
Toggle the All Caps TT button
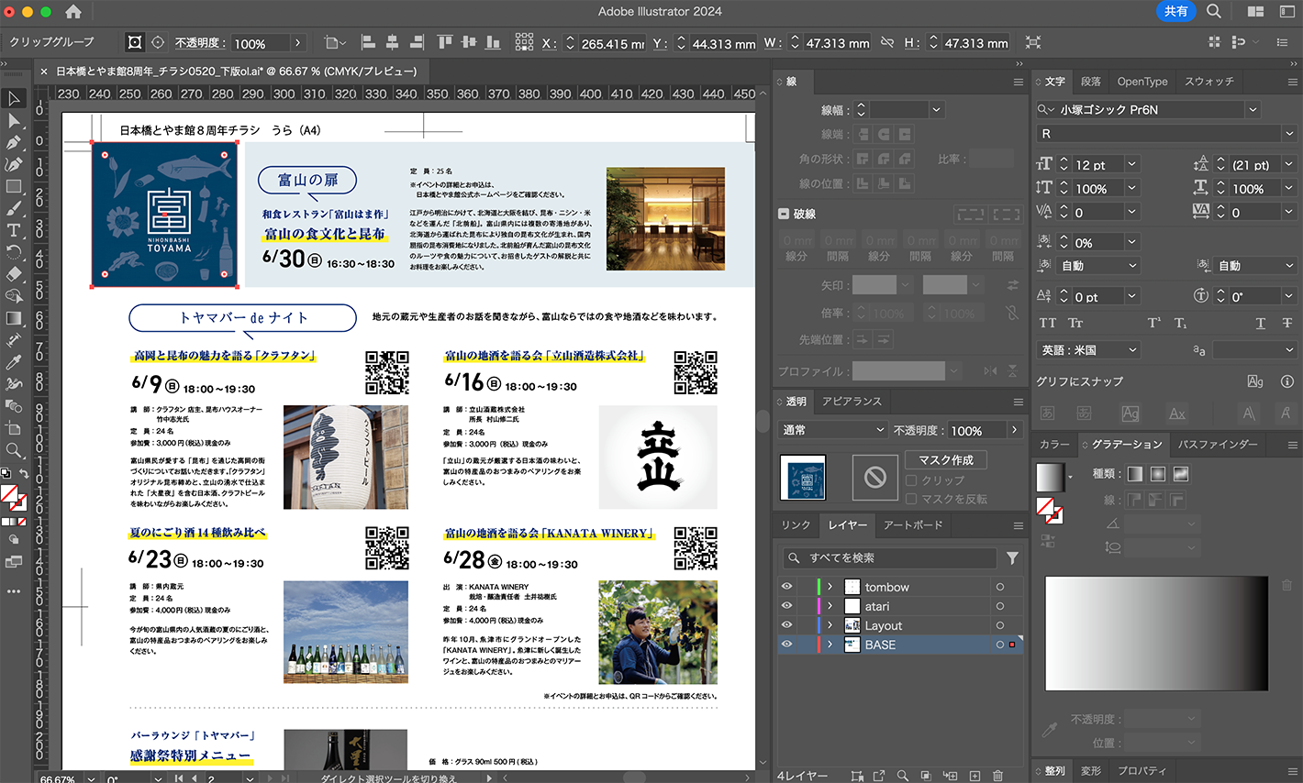pyautogui.click(x=1048, y=323)
